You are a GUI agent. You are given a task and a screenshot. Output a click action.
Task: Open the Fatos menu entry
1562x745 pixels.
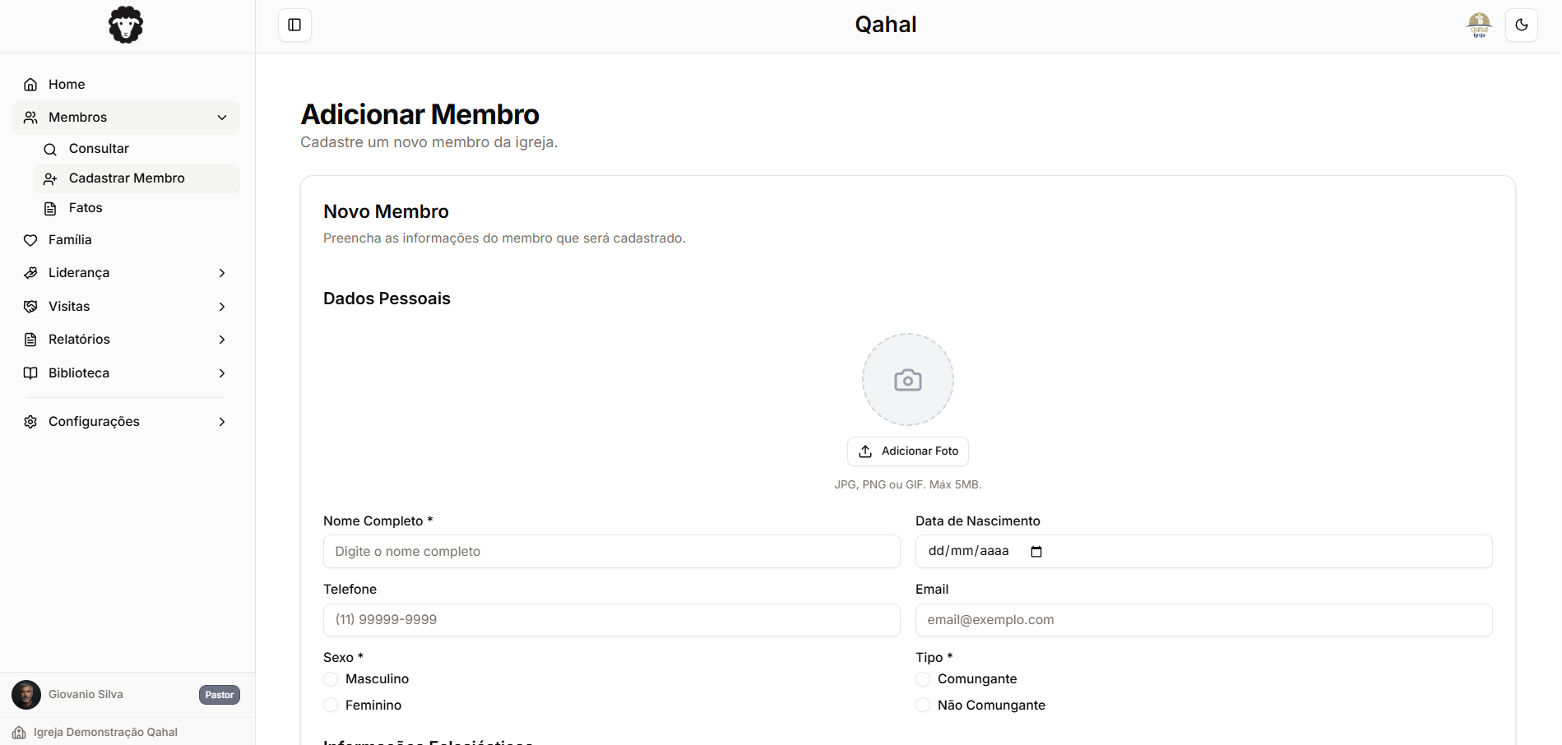(137, 208)
